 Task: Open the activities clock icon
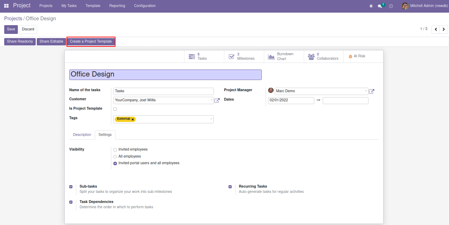[x=391, y=6]
